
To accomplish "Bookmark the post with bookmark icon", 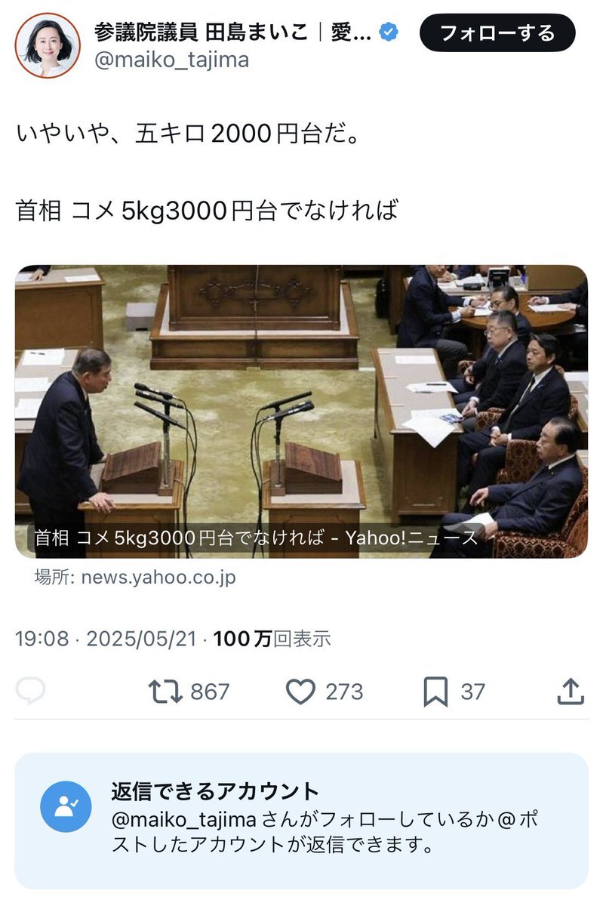I will coord(435,692).
